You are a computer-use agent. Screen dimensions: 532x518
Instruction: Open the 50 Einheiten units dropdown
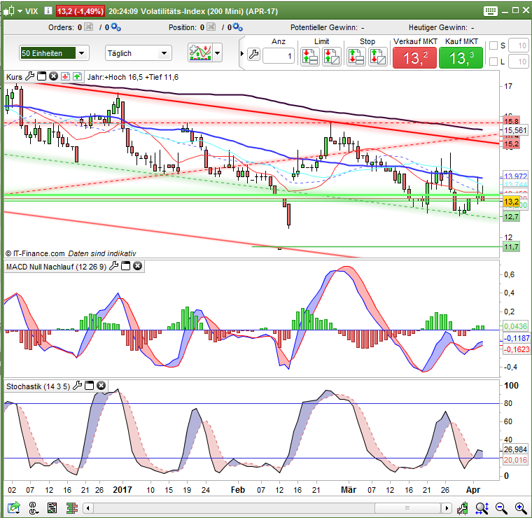click(x=55, y=53)
